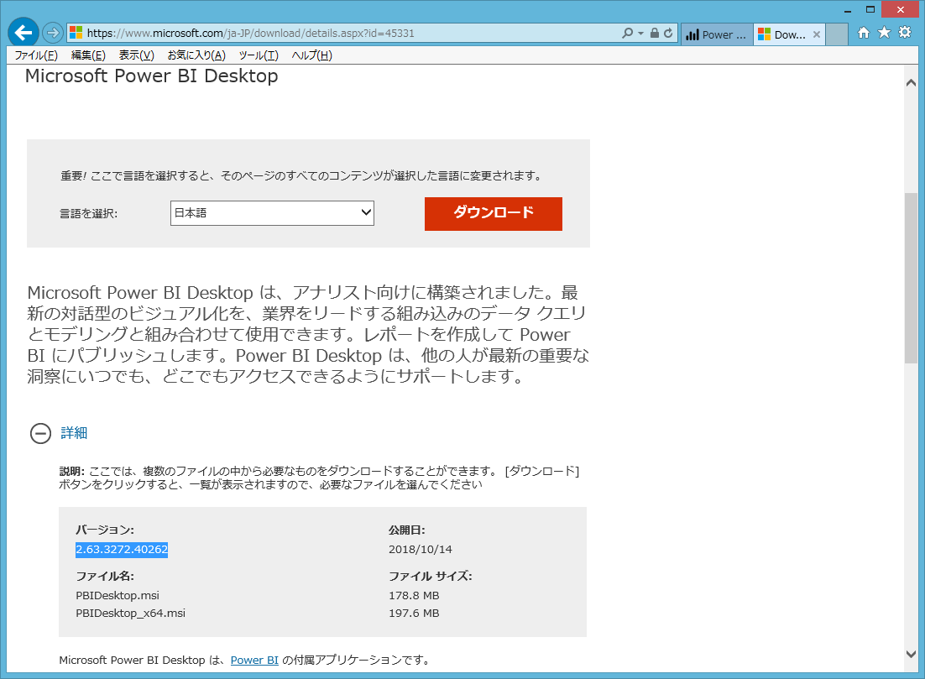Click the scrollbar down arrow
The image size is (925, 679).
tap(911, 654)
